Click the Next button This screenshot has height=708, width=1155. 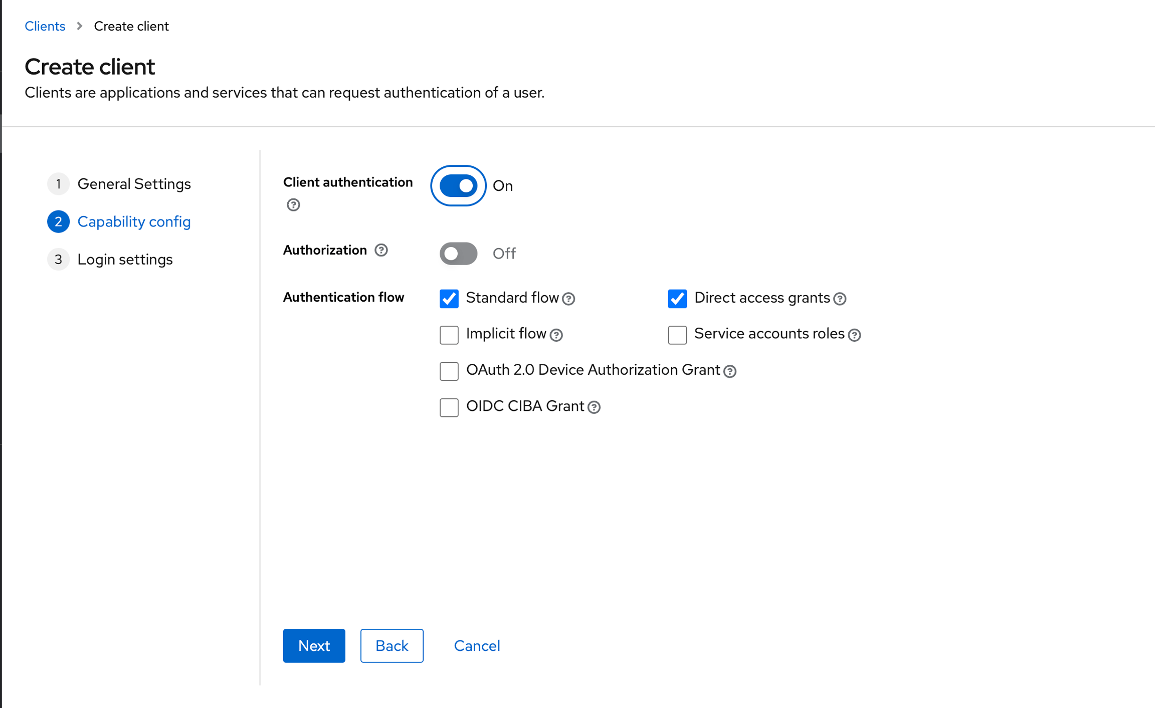coord(314,645)
